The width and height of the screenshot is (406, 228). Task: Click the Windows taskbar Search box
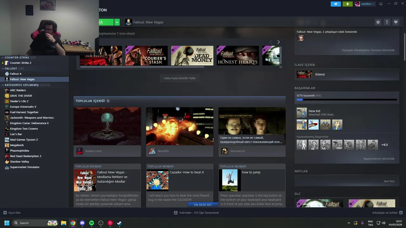point(36,223)
